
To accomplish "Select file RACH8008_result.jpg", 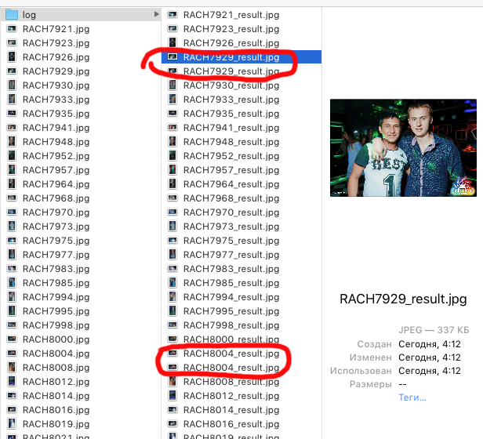I will [x=231, y=382].
